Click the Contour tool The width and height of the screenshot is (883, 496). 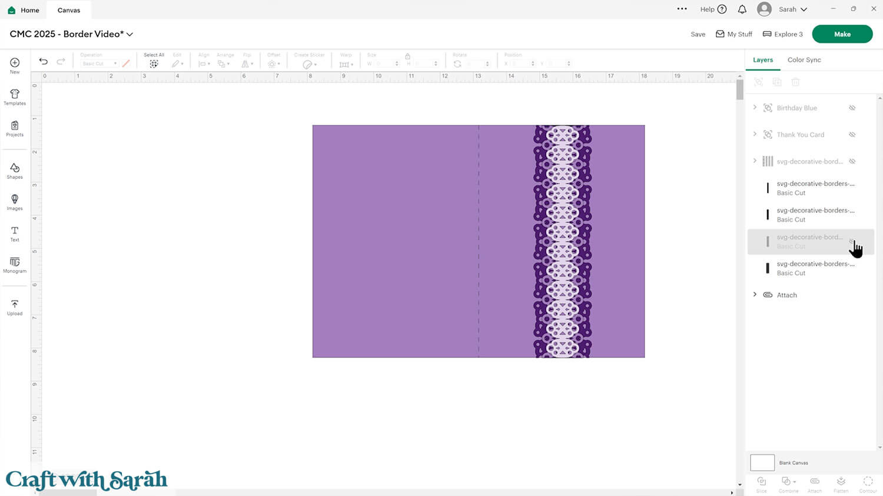868,484
